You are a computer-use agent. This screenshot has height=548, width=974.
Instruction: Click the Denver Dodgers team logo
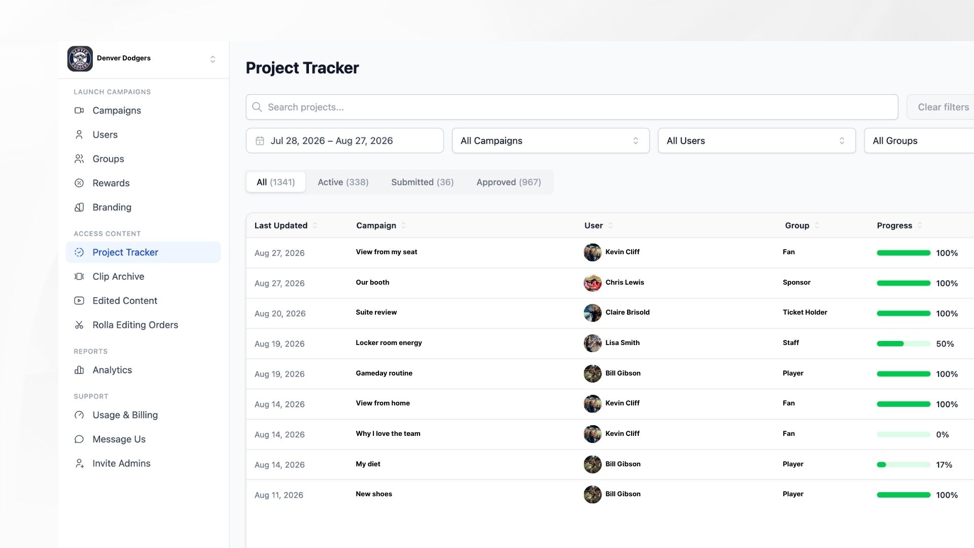(x=80, y=59)
